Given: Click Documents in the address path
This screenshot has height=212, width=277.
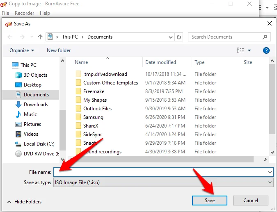Looking at the screenshot, I should coord(100,37).
